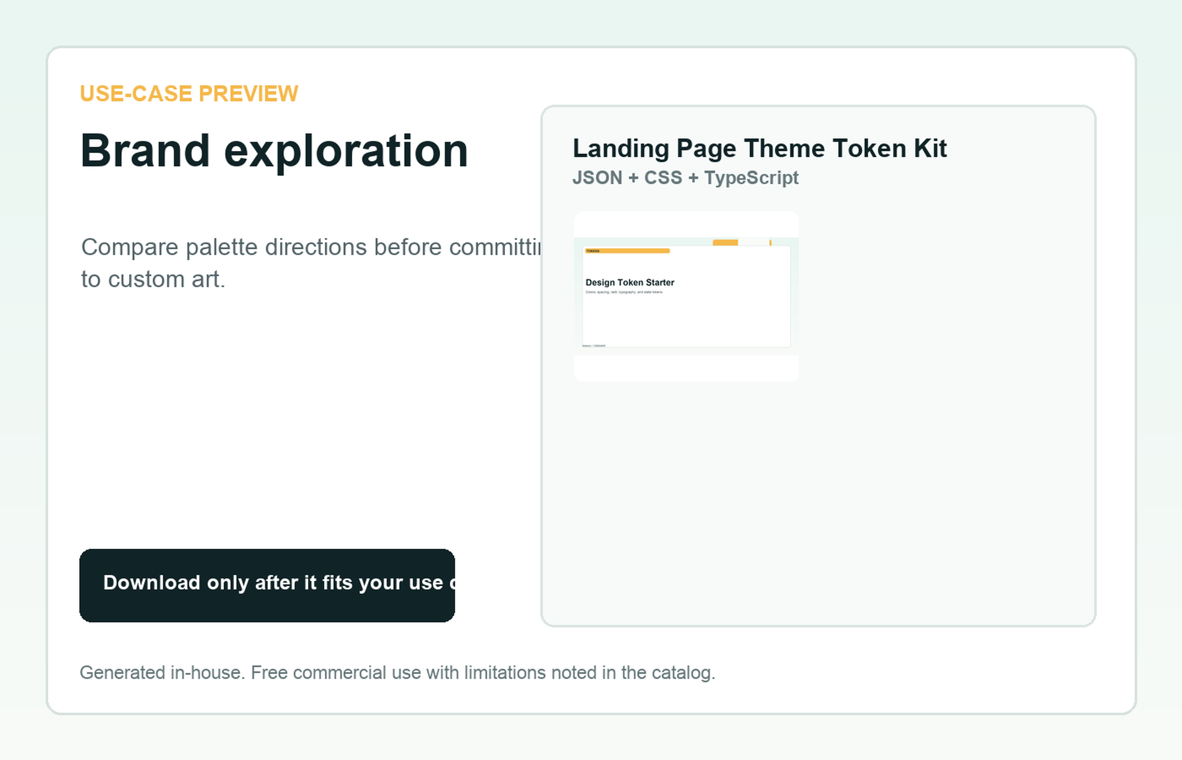Screen dimensions: 1182x760
Task: Click the 'Generated in-house' license note
Action: tap(397, 673)
